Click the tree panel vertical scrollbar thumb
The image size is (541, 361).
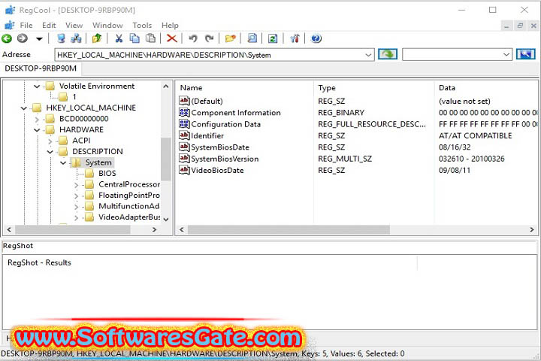click(x=165, y=159)
